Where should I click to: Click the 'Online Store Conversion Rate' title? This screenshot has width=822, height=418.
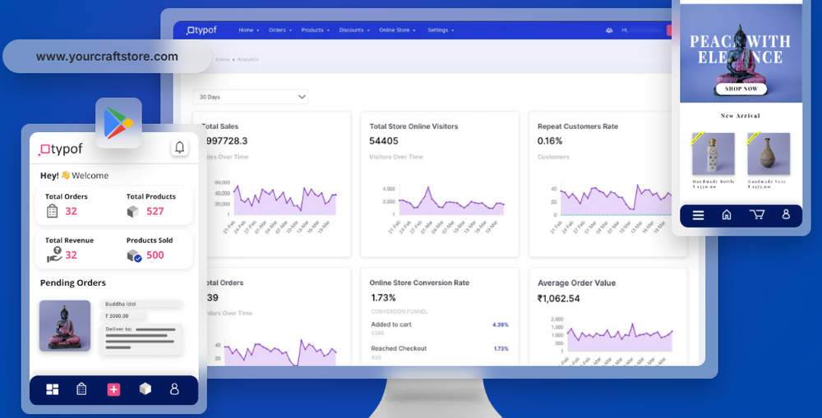coord(419,282)
